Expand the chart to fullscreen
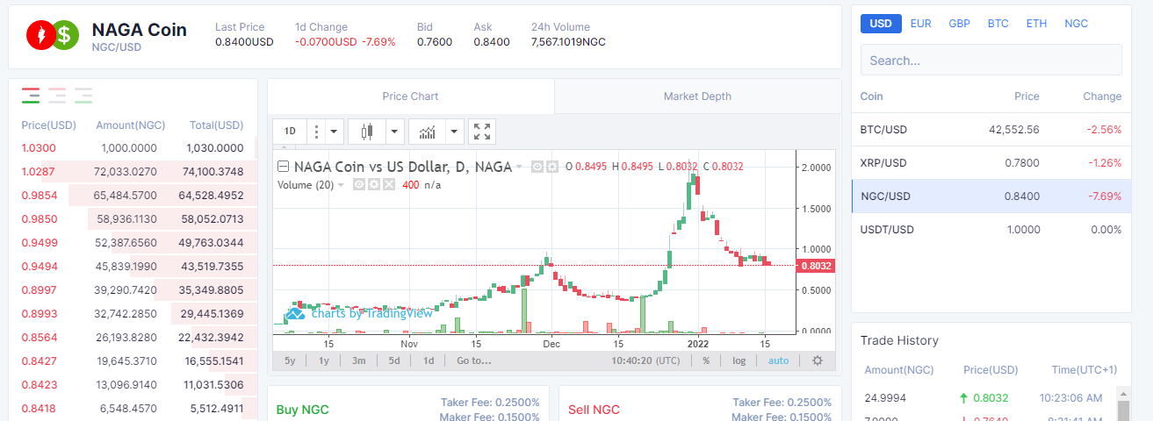 [482, 132]
